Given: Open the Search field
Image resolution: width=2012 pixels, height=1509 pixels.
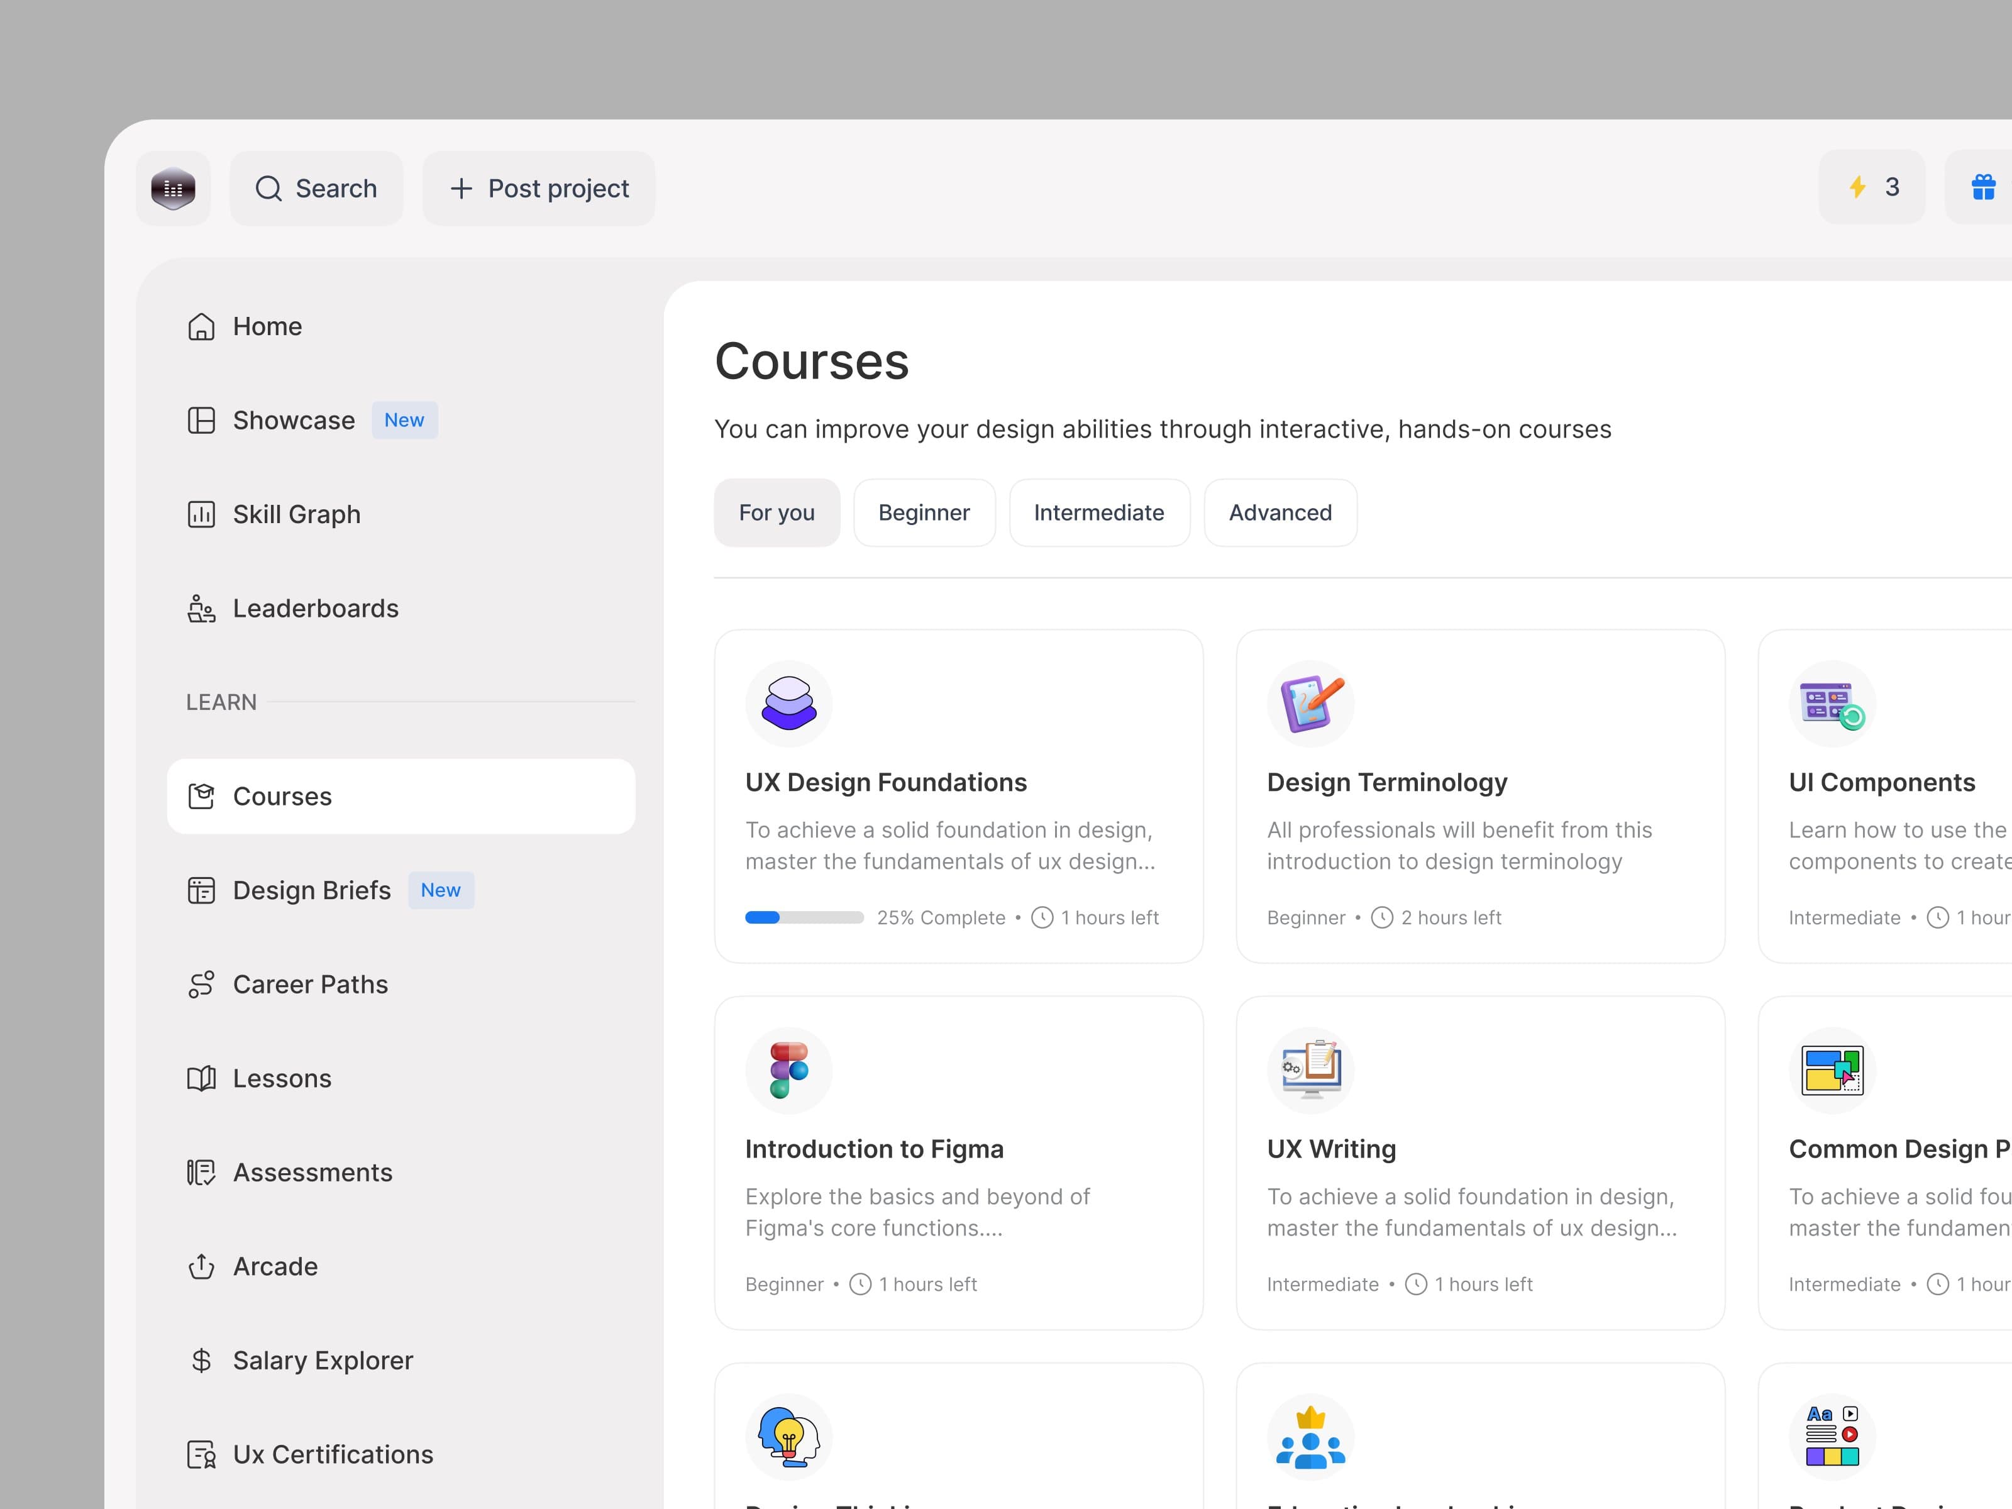Looking at the screenshot, I should click(316, 188).
